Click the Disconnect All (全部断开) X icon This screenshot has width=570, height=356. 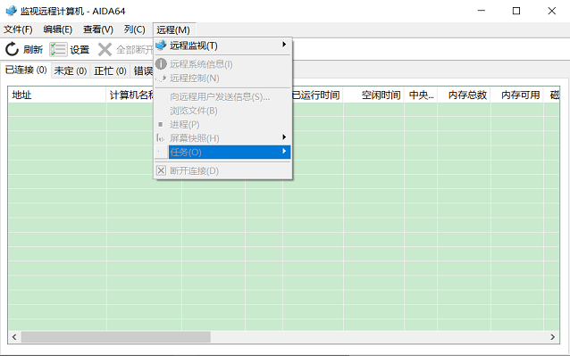105,50
